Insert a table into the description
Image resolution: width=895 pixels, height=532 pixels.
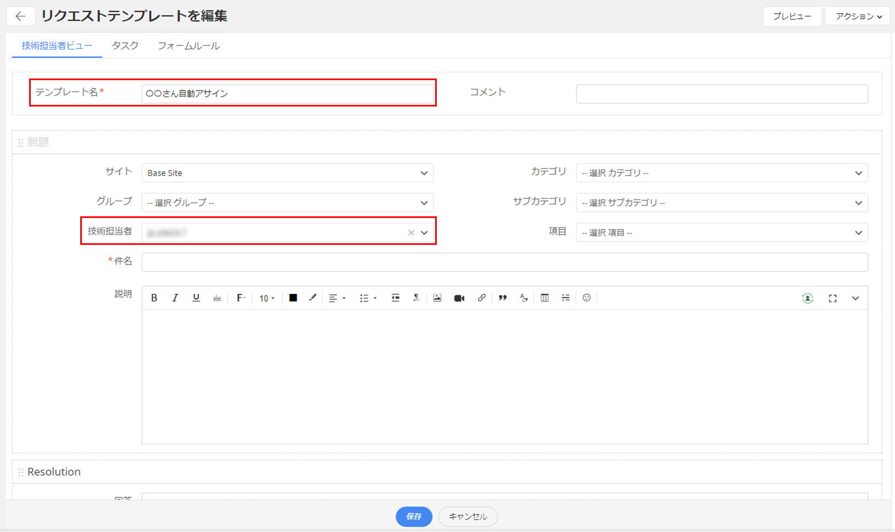[544, 298]
